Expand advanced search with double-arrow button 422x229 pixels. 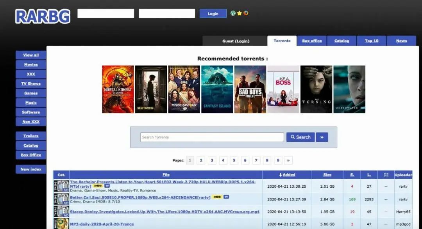click(x=322, y=137)
